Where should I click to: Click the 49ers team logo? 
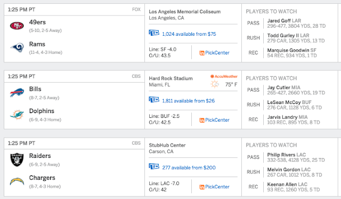[x=17, y=26]
